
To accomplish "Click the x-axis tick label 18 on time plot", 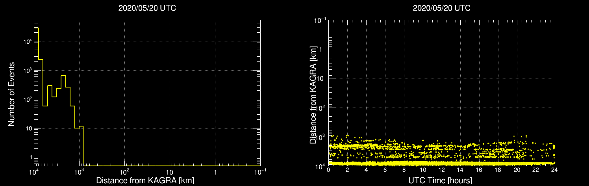I will [498, 170].
